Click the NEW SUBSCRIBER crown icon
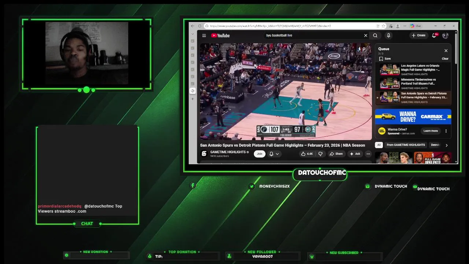 (x=312, y=257)
